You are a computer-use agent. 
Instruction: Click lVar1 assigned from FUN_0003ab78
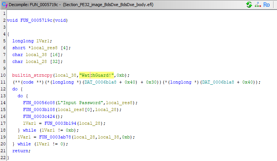(x=24, y=137)
